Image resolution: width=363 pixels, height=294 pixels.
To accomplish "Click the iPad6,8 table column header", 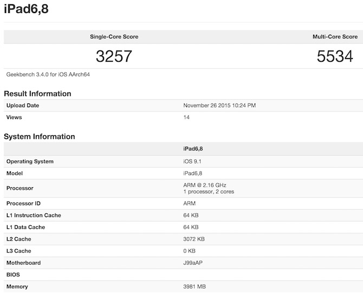I will click(193, 148).
